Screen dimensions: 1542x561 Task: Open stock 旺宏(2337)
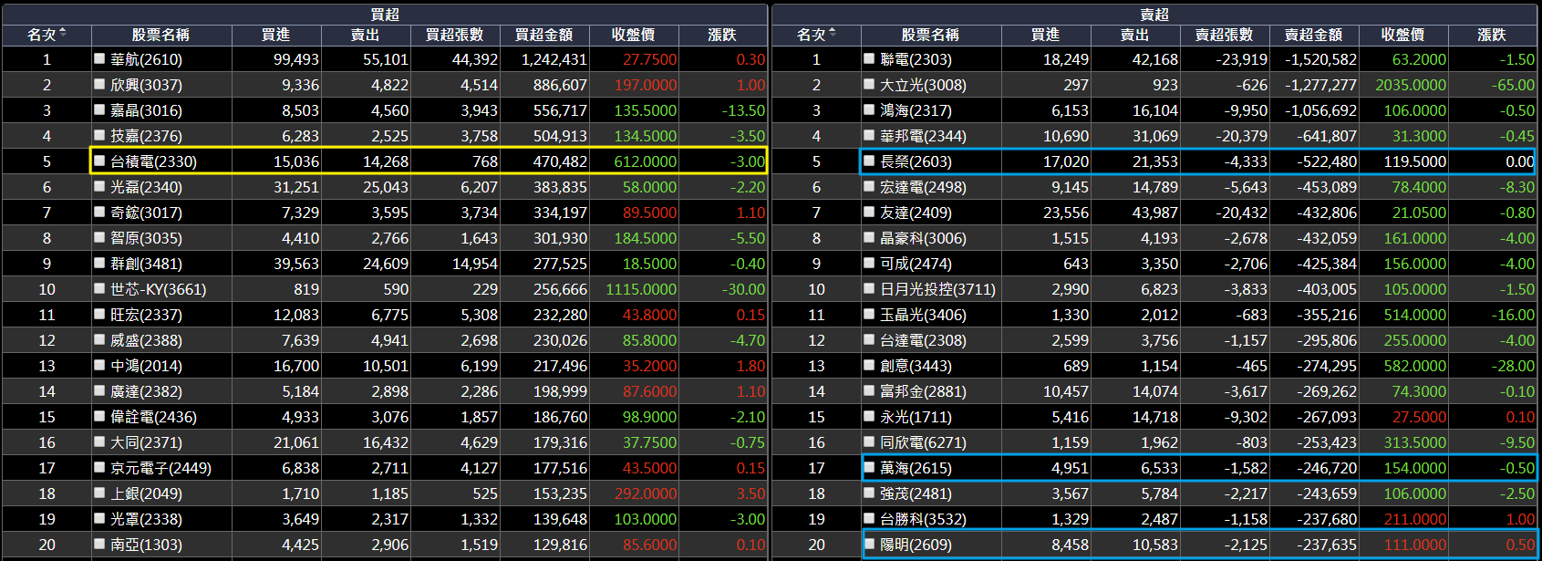(x=146, y=315)
